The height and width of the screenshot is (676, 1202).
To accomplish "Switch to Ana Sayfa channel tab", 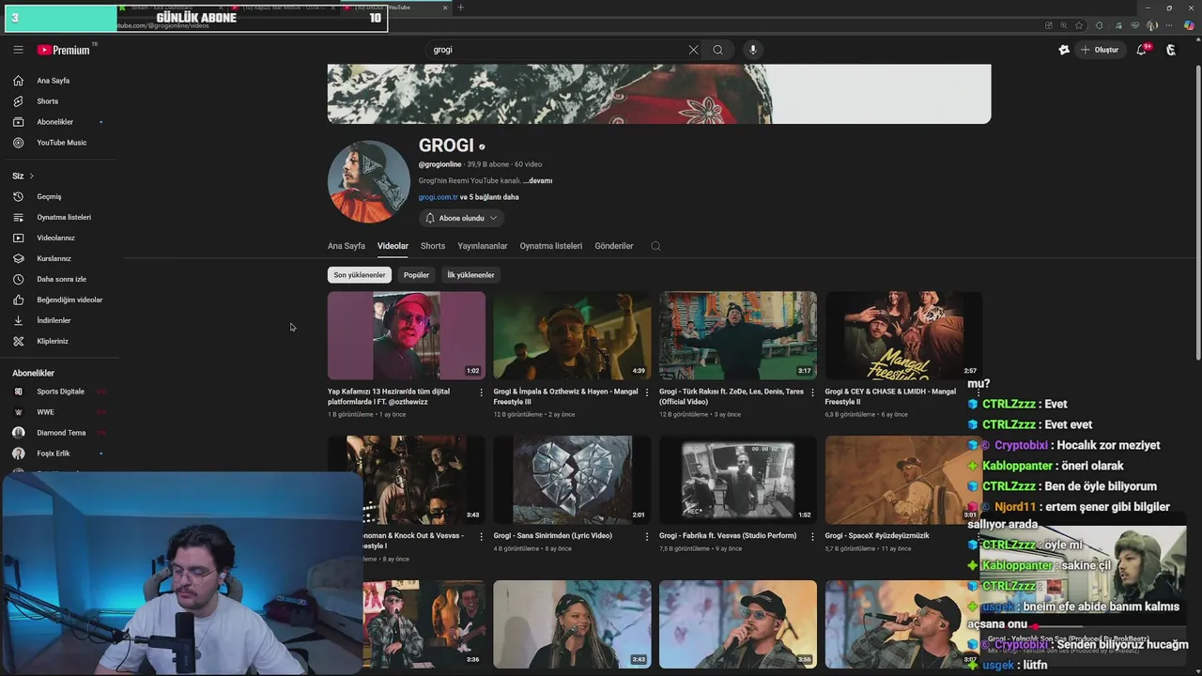I will pyautogui.click(x=347, y=246).
